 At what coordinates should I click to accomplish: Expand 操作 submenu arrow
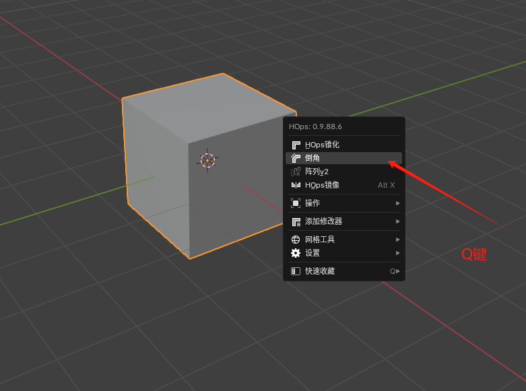(x=397, y=203)
